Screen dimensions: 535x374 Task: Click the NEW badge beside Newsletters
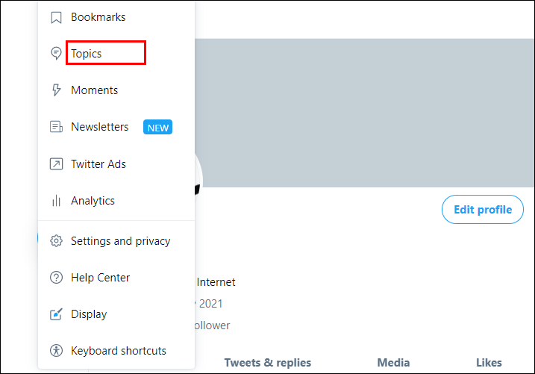click(157, 128)
